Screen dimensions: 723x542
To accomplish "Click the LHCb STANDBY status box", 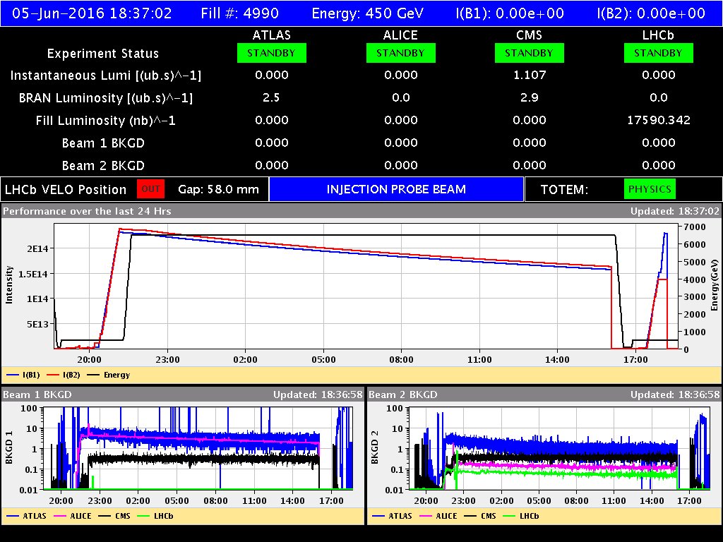I will tap(658, 53).
